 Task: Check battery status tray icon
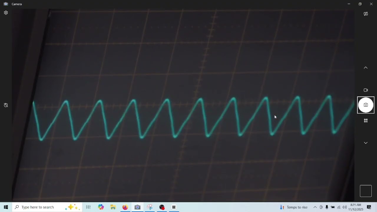333,207
